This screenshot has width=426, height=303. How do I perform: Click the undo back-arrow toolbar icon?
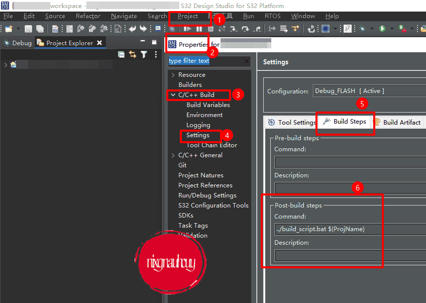(133, 29)
